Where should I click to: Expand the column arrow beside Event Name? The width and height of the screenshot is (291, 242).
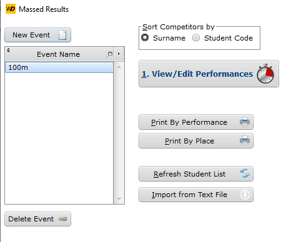click(x=119, y=54)
